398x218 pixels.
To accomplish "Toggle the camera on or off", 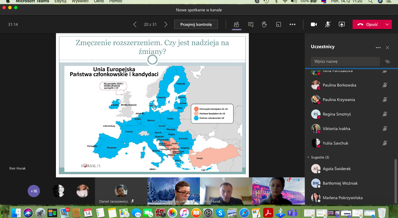I will (314, 25).
